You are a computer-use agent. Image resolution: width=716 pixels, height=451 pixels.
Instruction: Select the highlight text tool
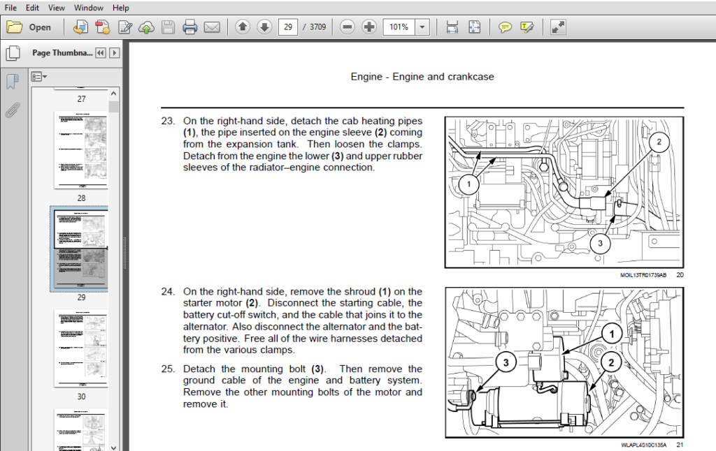(527, 27)
